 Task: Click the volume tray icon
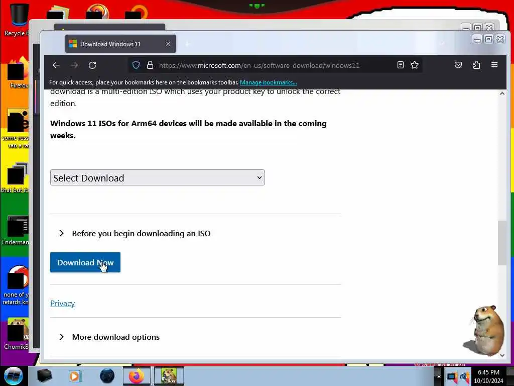coord(464,376)
